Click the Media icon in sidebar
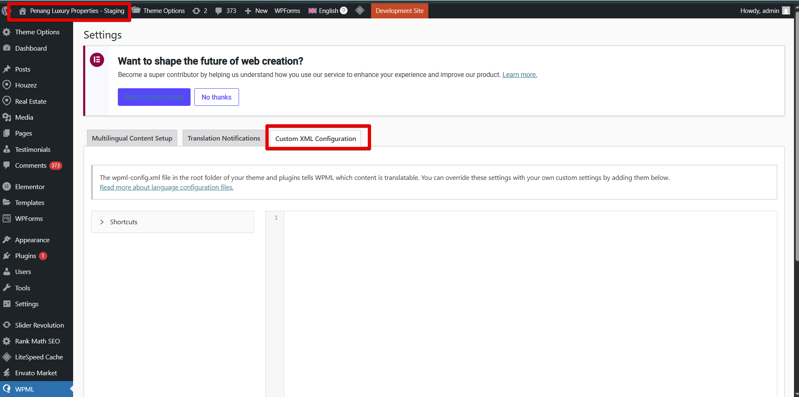Image resolution: width=799 pixels, height=397 pixels. (x=7, y=117)
